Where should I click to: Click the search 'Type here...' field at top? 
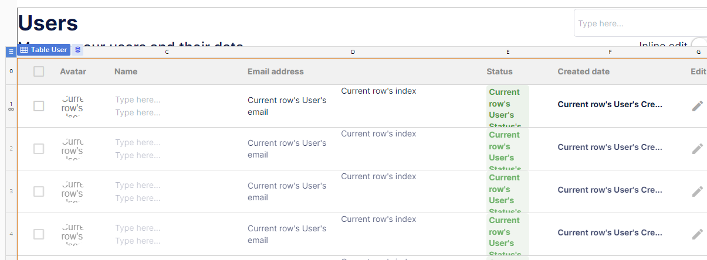640,23
